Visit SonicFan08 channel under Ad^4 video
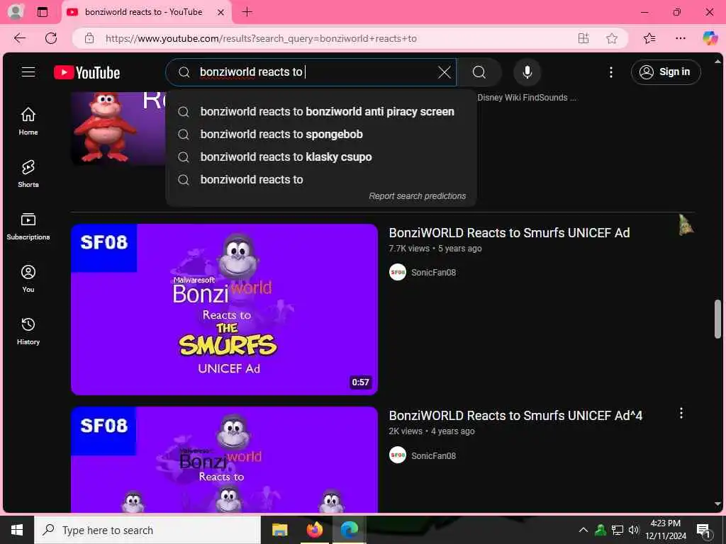Image resolution: width=726 pixels, height=544 pixels. 433,455
